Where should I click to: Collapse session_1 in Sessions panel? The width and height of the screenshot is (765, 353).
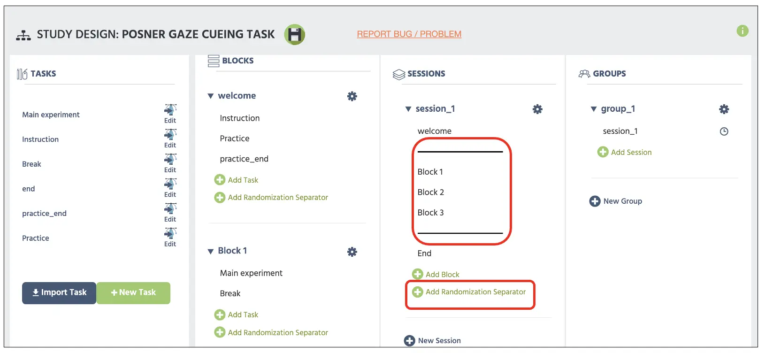point(408,109)
